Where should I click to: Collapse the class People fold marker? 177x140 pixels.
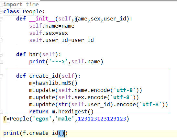tap(1, 12)
